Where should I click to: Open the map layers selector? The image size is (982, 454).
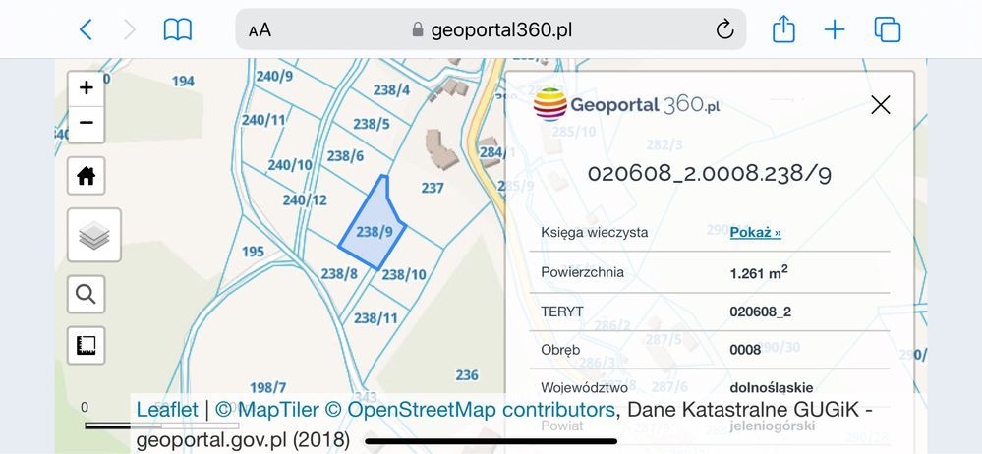tap(94, 236)
